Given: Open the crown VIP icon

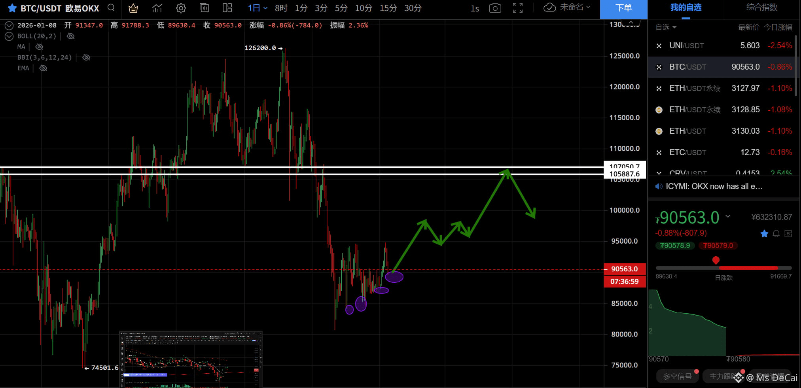Looking at the screenshot, I should tap(133, 8).
